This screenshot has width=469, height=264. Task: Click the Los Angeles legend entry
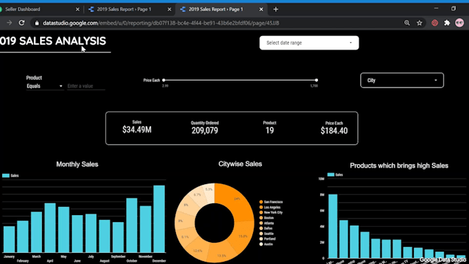[270, 207]
